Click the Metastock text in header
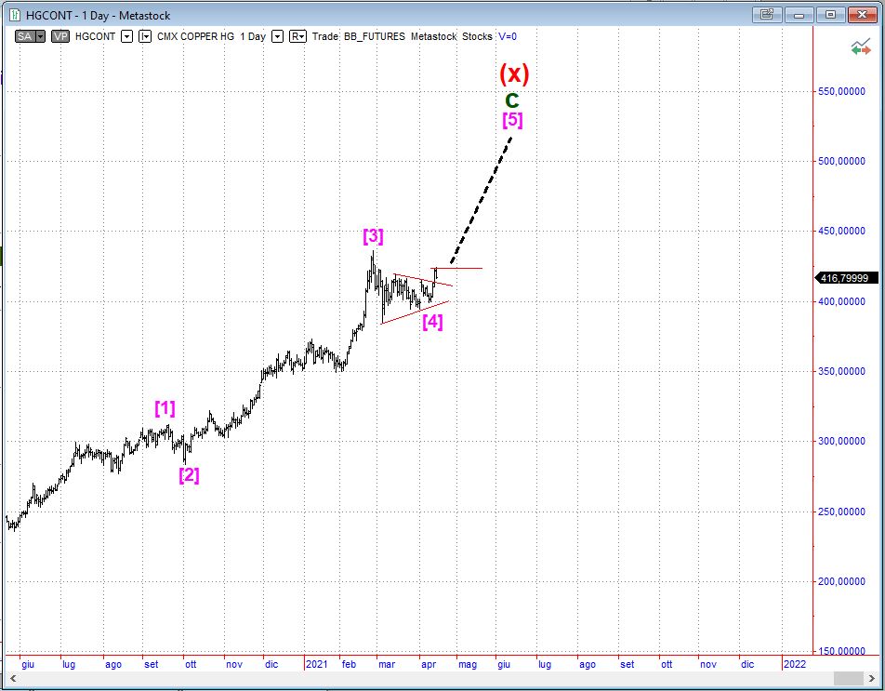Viewport: 885px width, 691px height. pyautogui.click(x=433, y=36)
